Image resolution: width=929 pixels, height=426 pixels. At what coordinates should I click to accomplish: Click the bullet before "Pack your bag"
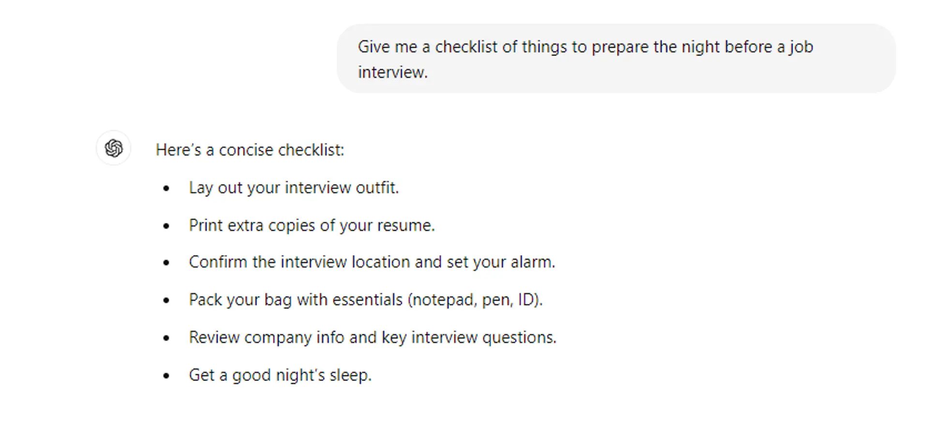tap(166, 300)
